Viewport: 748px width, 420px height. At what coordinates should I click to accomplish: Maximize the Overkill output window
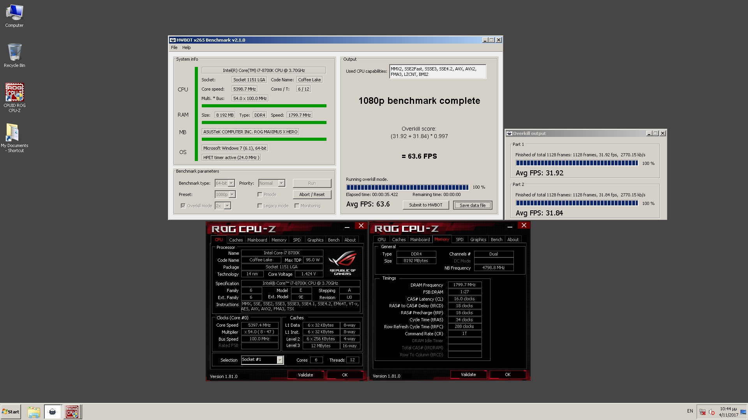656,133
